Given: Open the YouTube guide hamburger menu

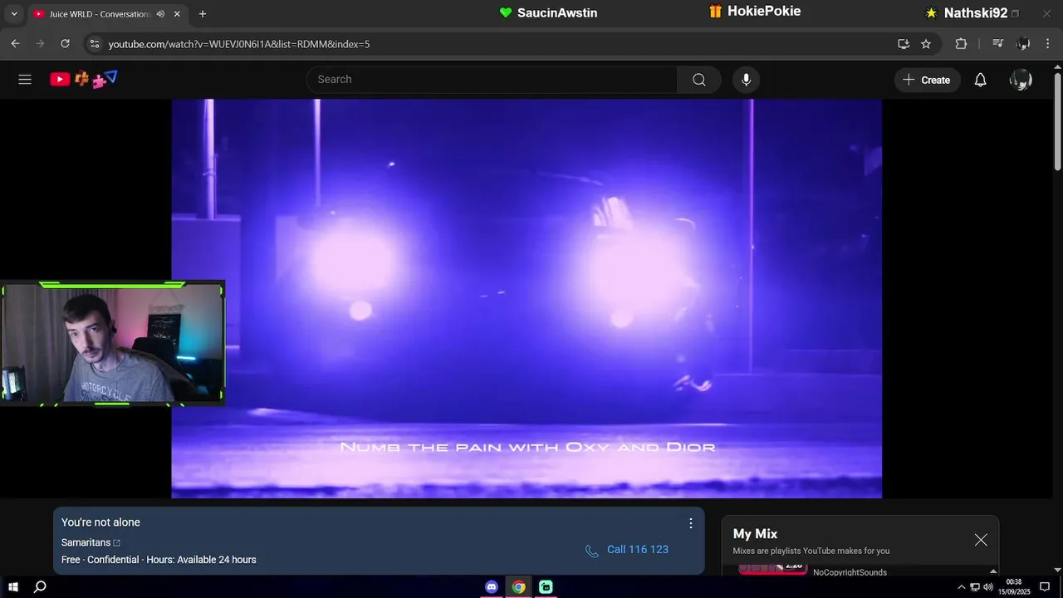Looking at the screenshot, I should pos(25,80).
